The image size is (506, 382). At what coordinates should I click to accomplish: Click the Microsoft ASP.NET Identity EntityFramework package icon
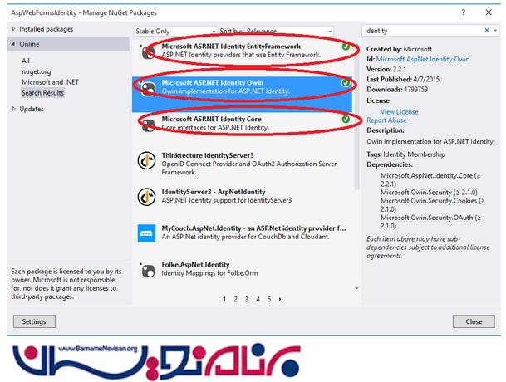[147, 51]
